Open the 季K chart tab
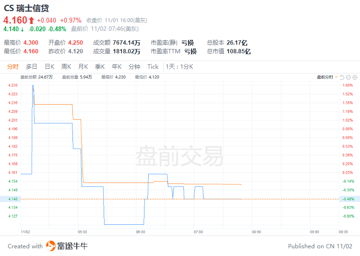 (100, 67)
